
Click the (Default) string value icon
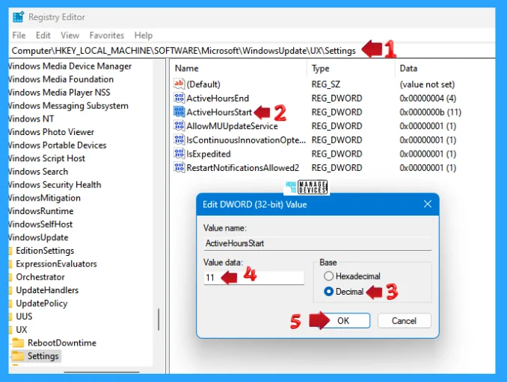click(x=179, y=84)
